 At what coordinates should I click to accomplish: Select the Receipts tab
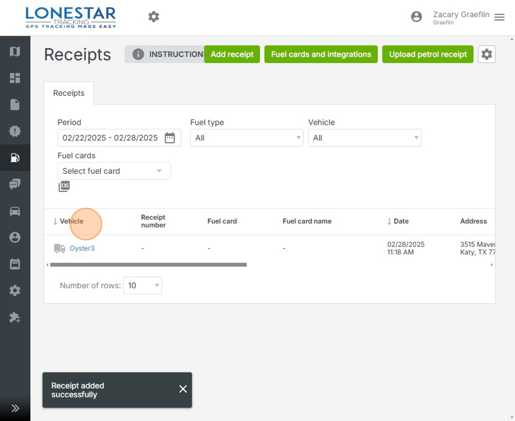click(x=69, y=93)
